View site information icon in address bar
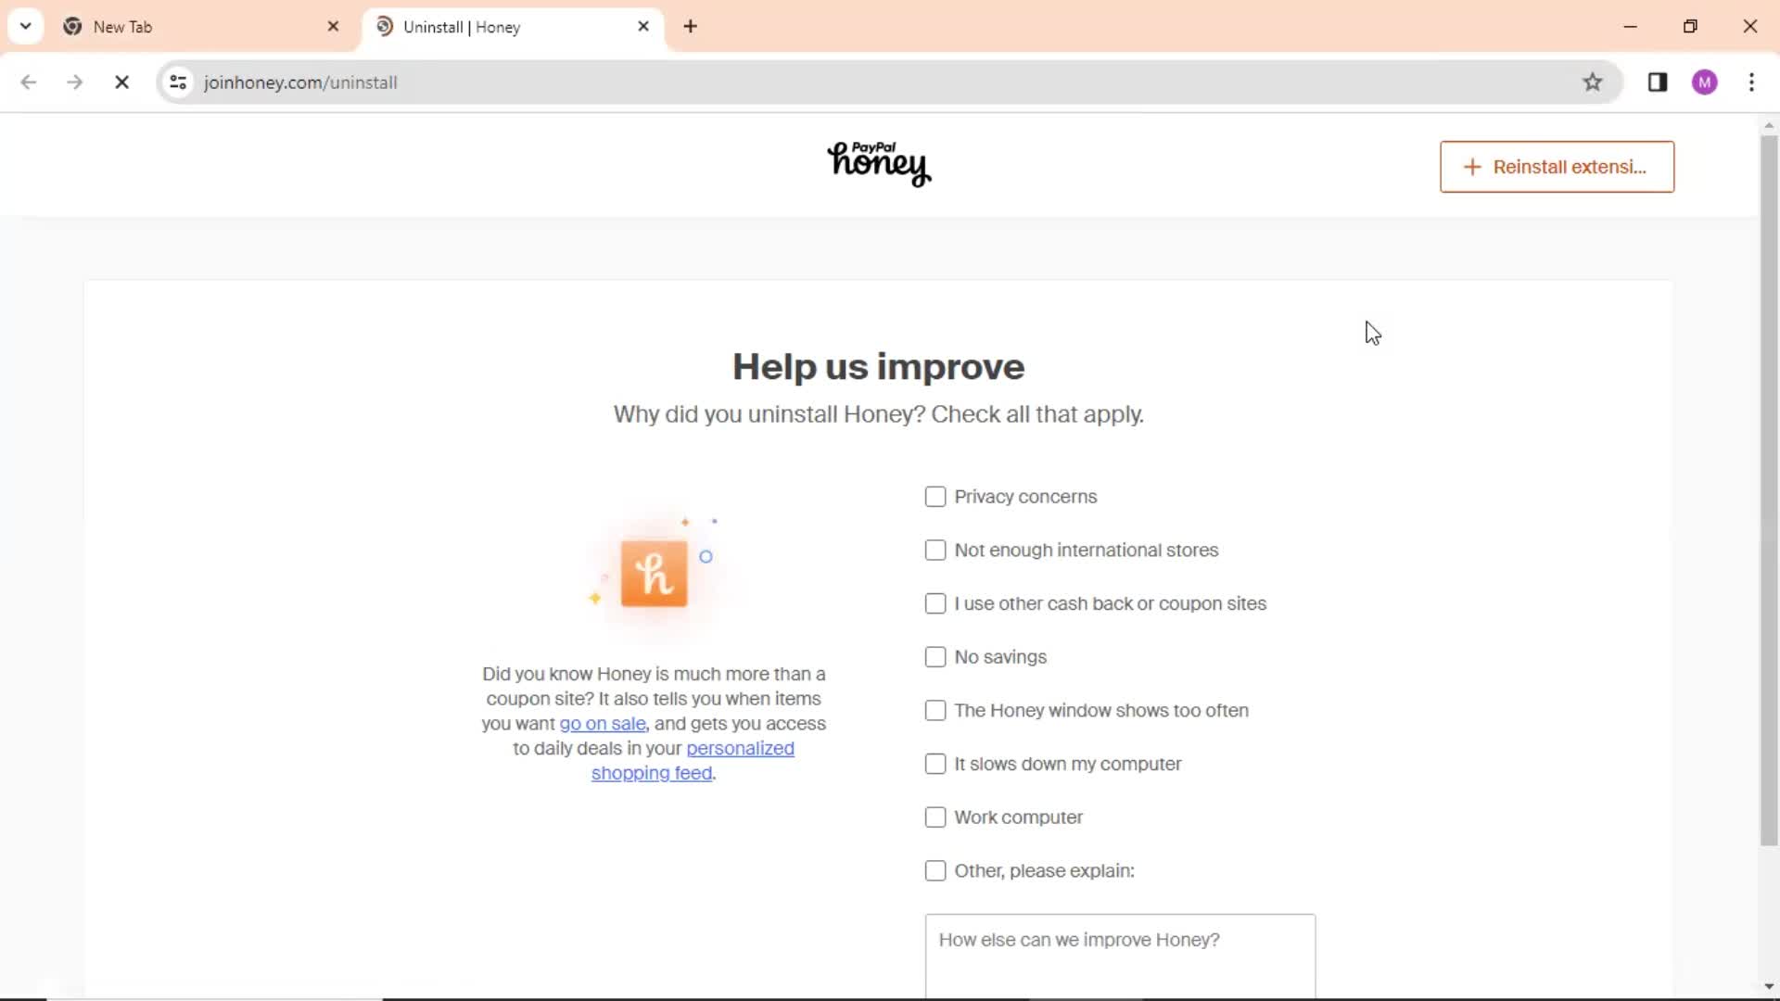 tap(178, 82)
